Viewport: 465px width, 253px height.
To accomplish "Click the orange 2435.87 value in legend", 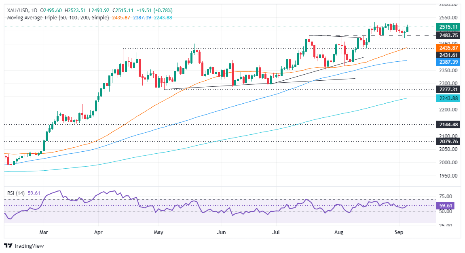I will [121, 18].
